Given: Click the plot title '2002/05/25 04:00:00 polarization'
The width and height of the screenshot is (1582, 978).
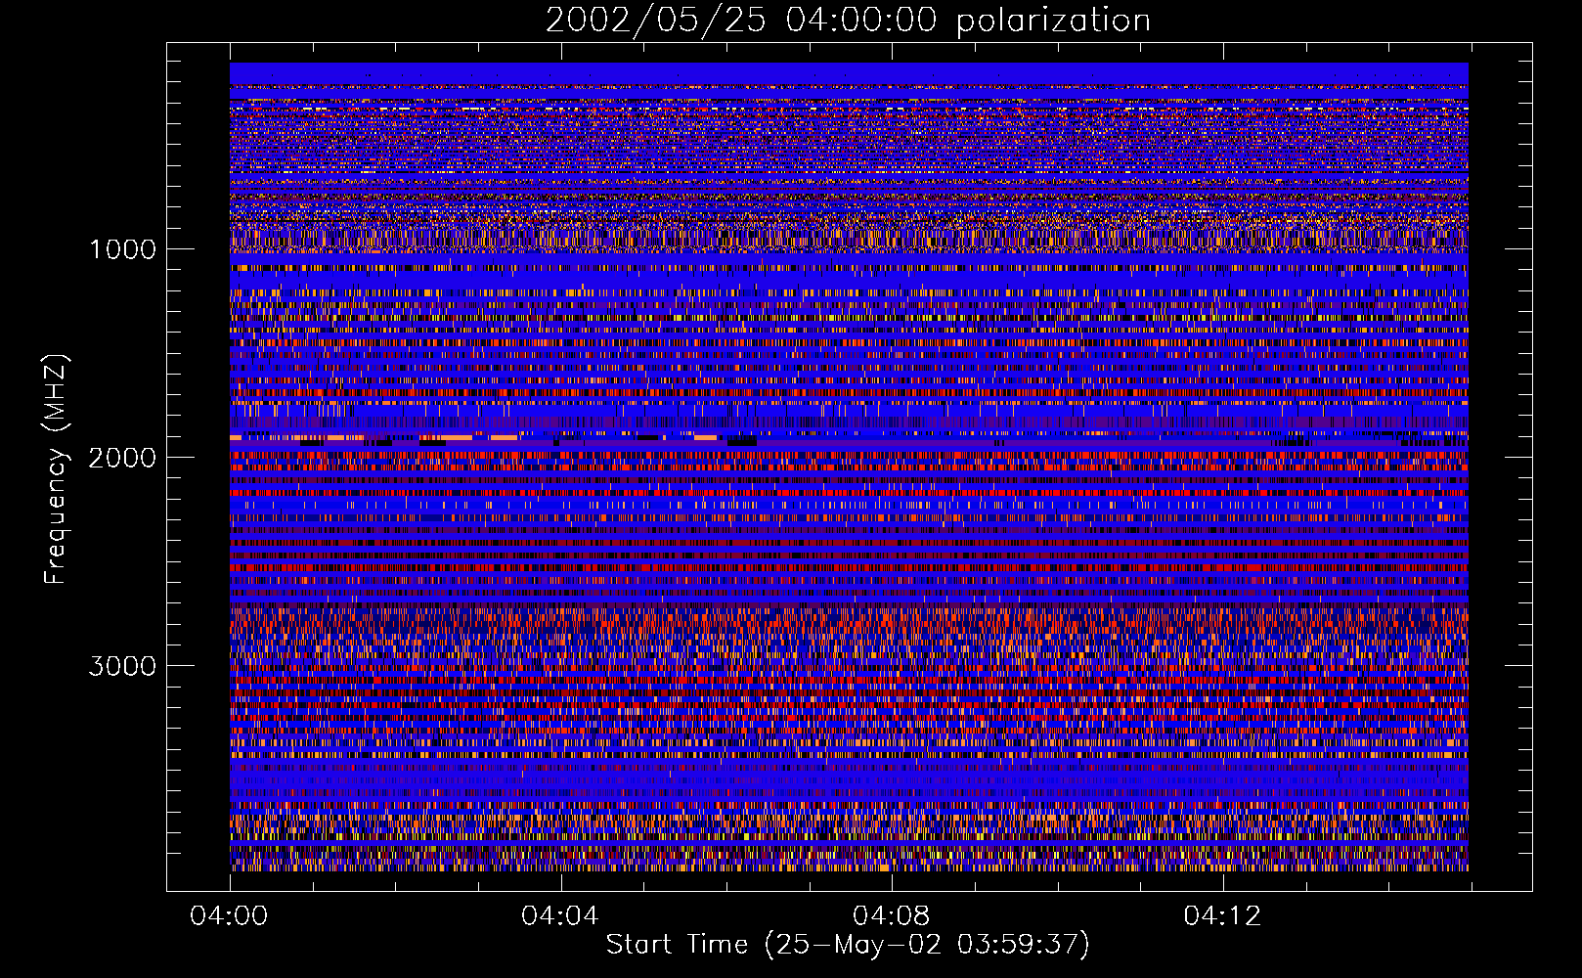Looking at the screenshot, I should (848, 21).
